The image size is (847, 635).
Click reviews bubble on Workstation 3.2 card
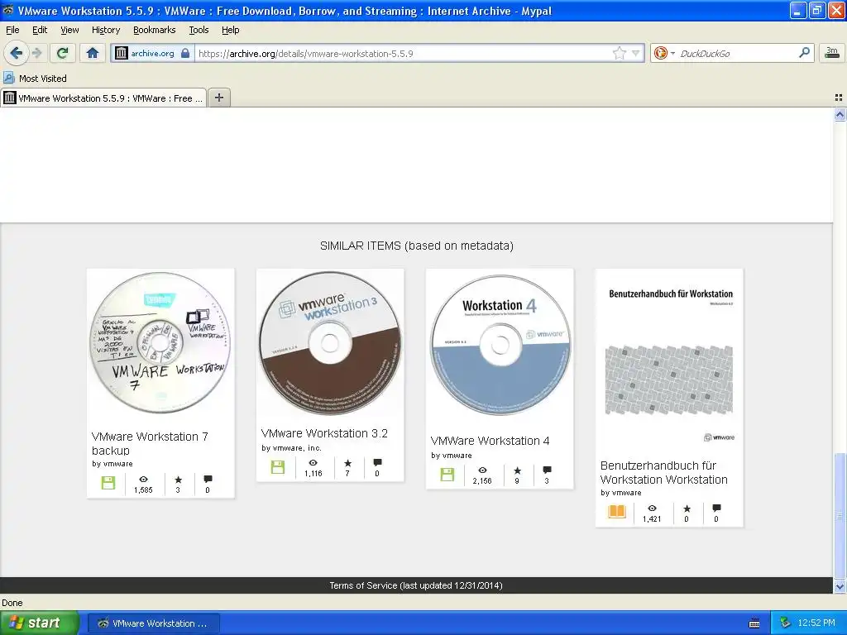pos(377,463)
